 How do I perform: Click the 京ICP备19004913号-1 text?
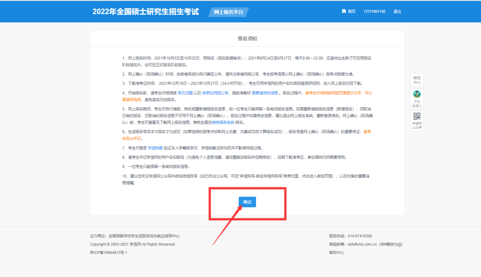109,253
